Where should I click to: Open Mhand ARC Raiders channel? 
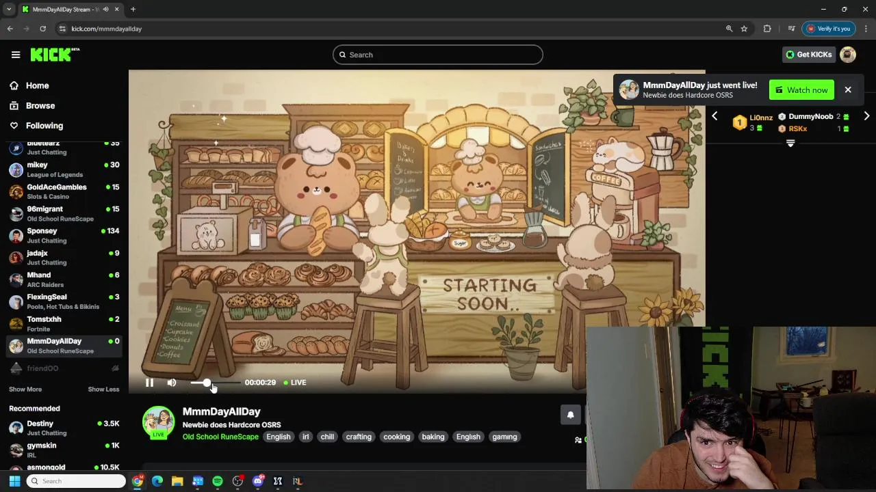[64, 279]
